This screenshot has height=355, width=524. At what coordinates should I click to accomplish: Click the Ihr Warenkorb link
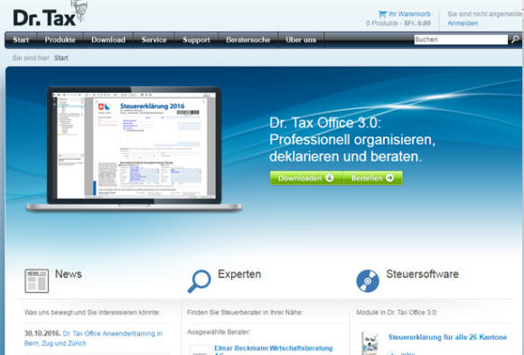pyautogui.click(x=409, y=14)
